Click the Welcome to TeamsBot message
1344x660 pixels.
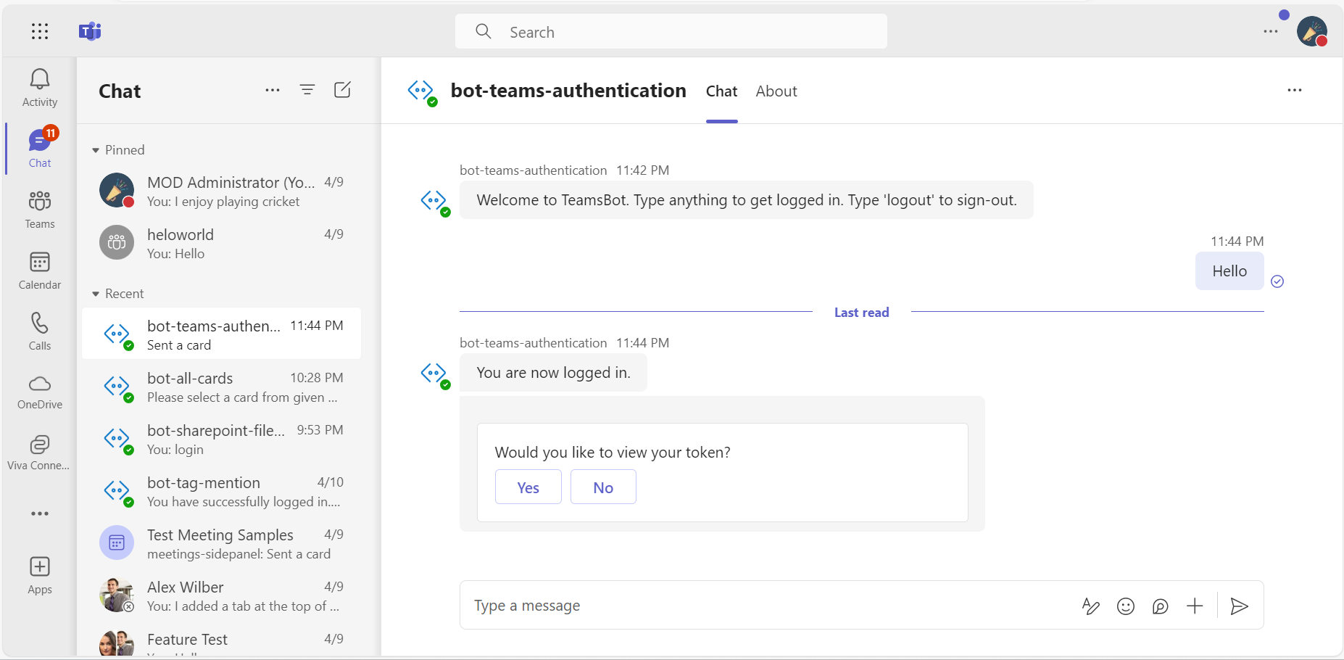click(x=747, y=200)
